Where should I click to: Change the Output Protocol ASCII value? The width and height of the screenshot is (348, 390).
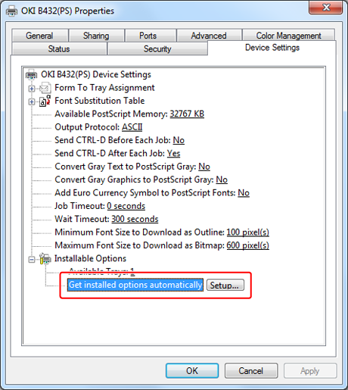point(132,127)
